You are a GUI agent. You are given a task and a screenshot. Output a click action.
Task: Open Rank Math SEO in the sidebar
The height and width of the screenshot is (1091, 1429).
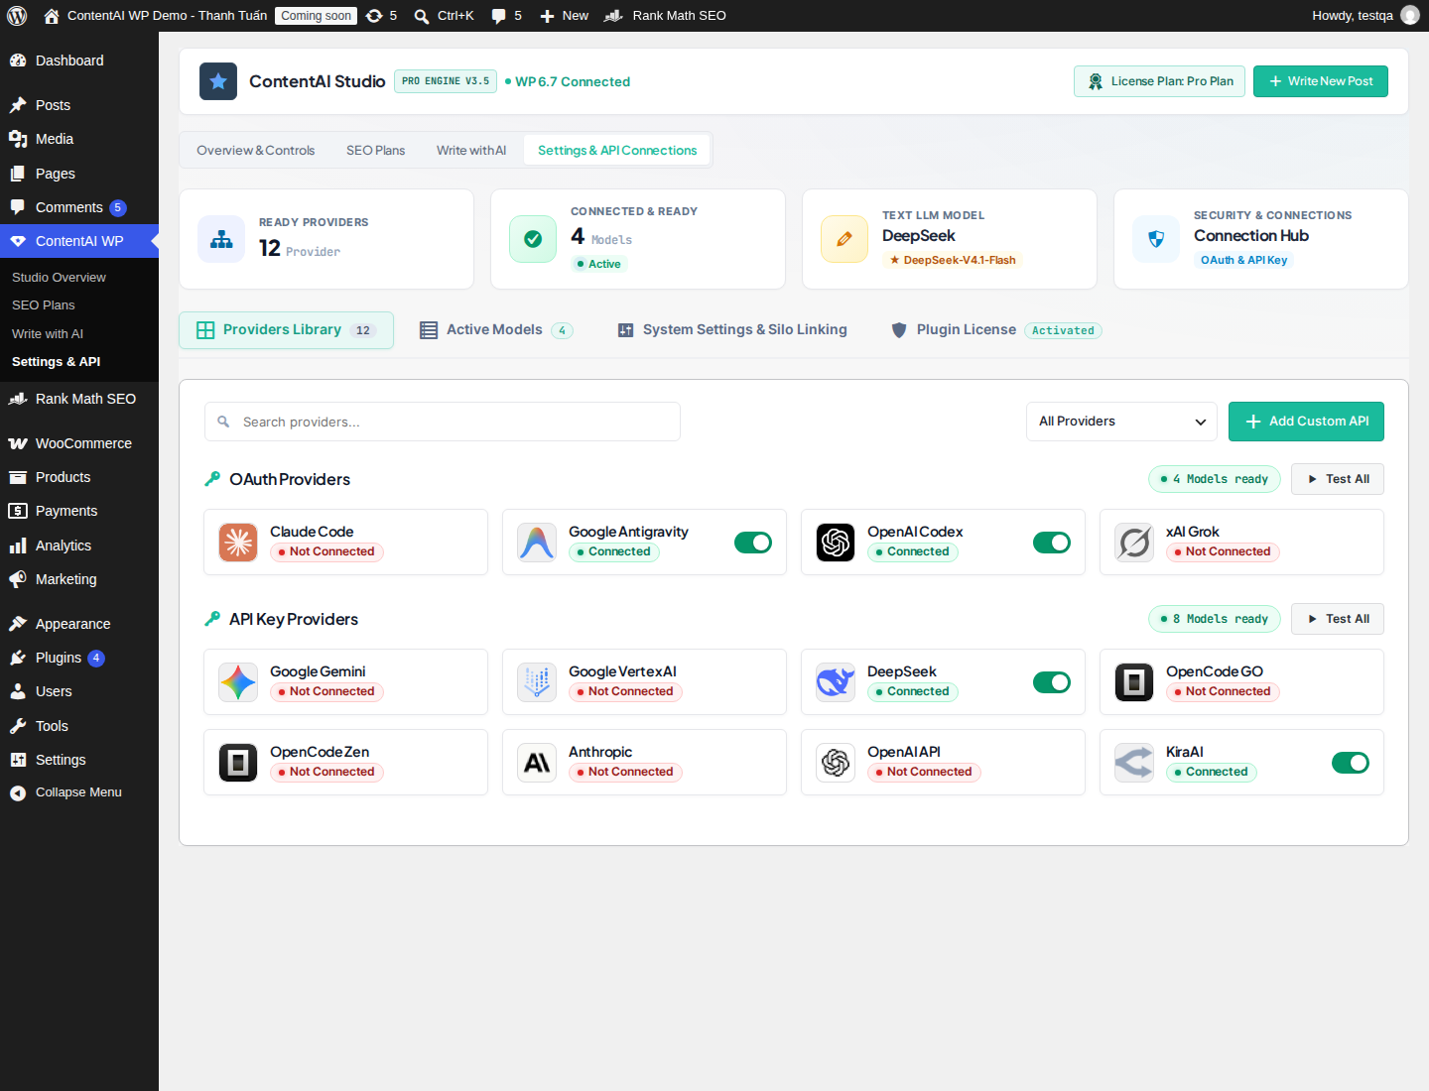79,399
